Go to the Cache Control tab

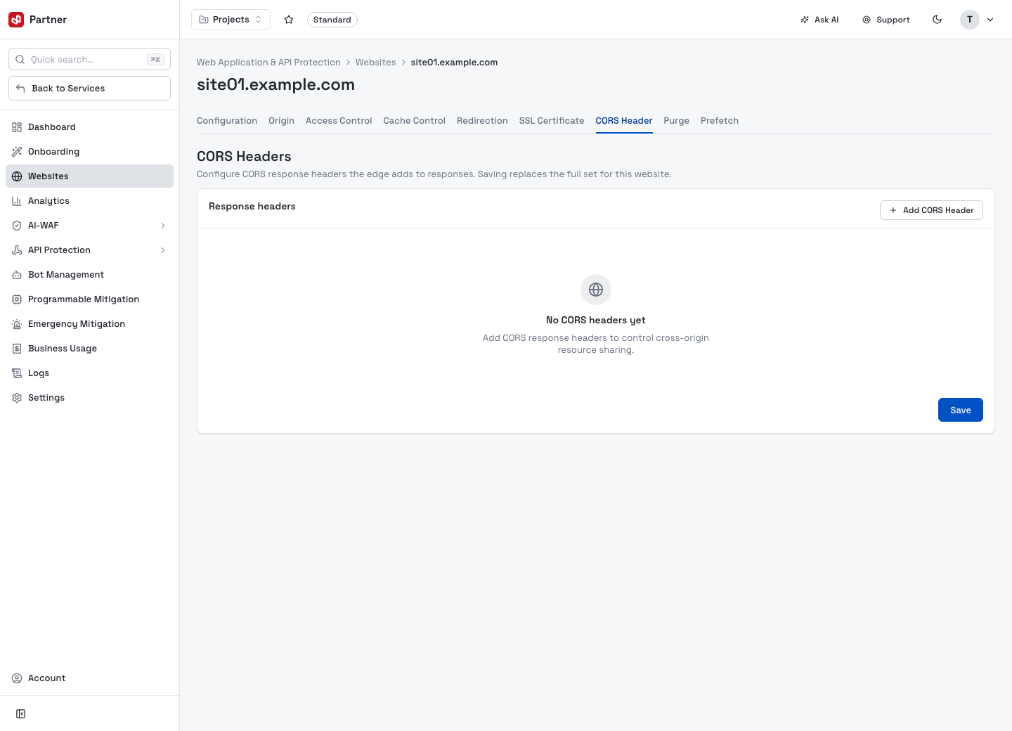(x=415, y=121)
